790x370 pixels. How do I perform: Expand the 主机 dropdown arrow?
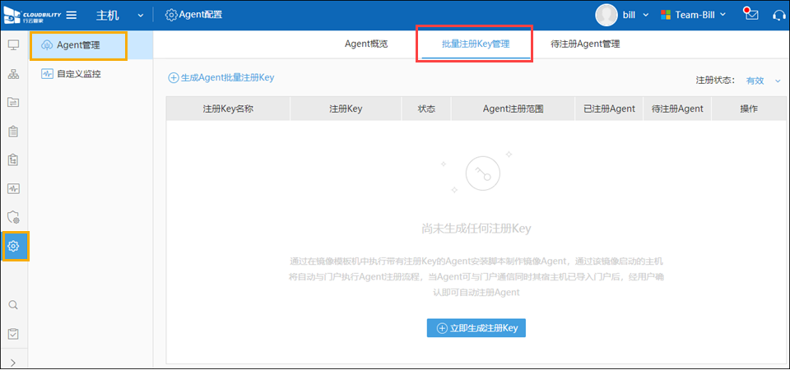pyautogui.click(x=141, y=16)
